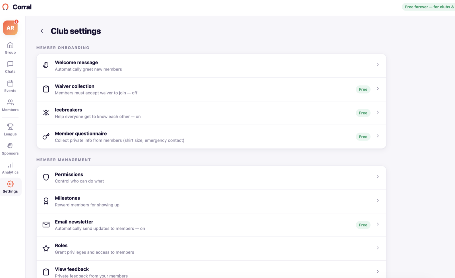The image size is (455, 278).
Task: Open Sponsors hand icon in sidebar
Action: [10, 146]
